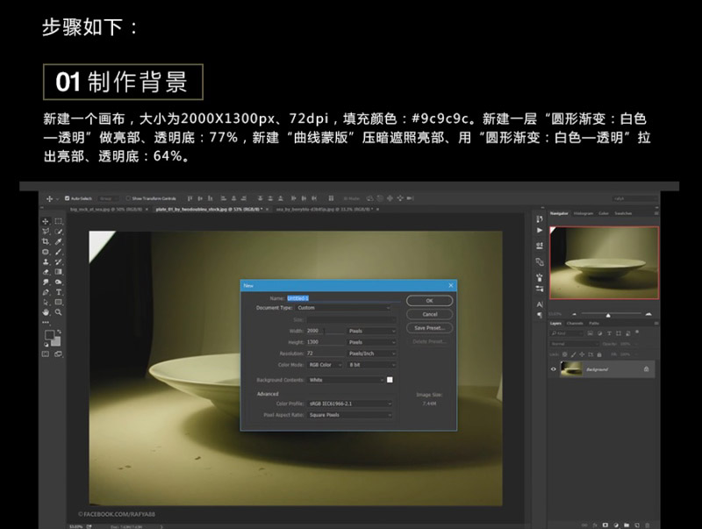Open the History panel icon
Viewport: 702px width, 529px height.
point(540,219)
